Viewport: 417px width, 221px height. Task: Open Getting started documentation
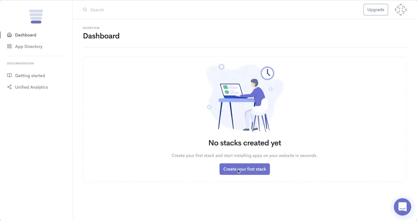[x=30, y=76]
